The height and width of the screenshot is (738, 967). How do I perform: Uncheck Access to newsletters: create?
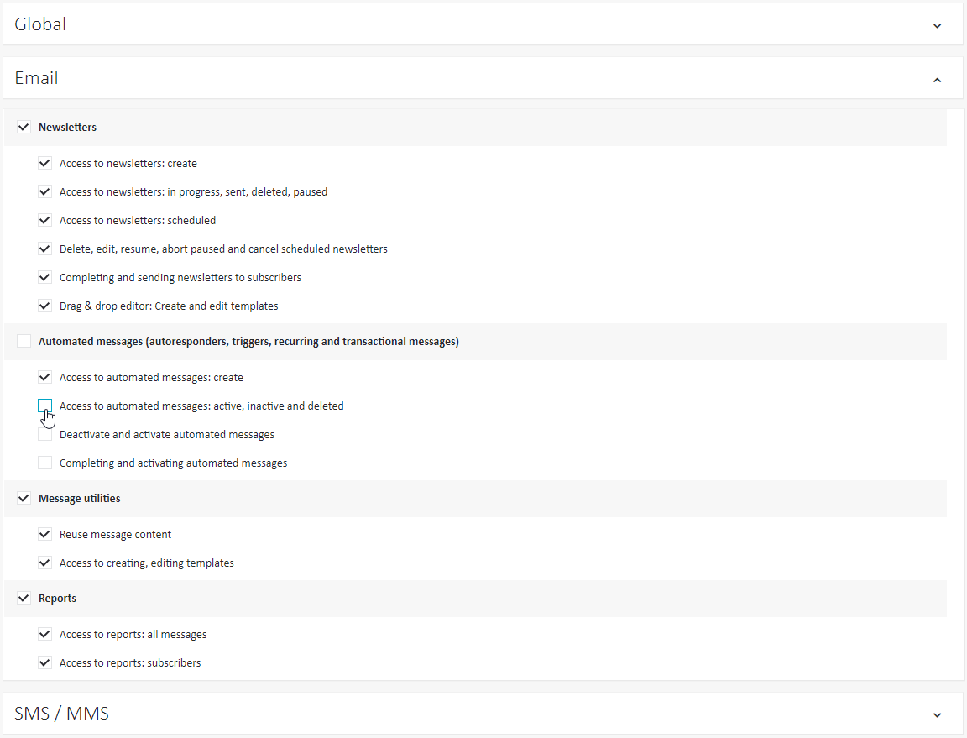click(x=45, y=163)
